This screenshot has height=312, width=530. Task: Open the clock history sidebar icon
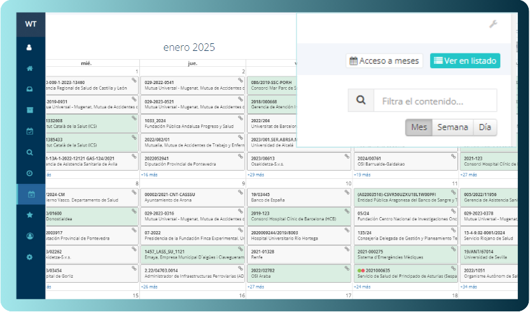click(30, 173)
